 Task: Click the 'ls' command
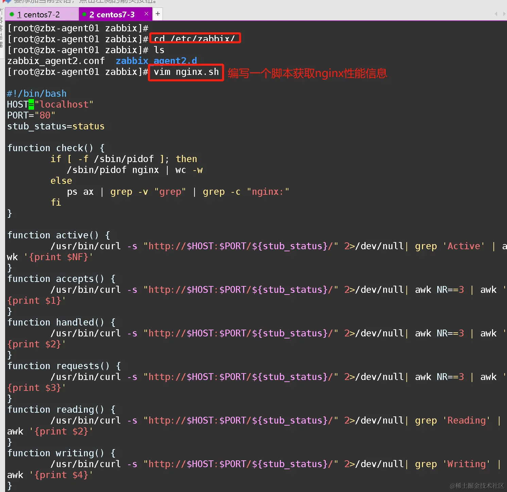[159, 50]
